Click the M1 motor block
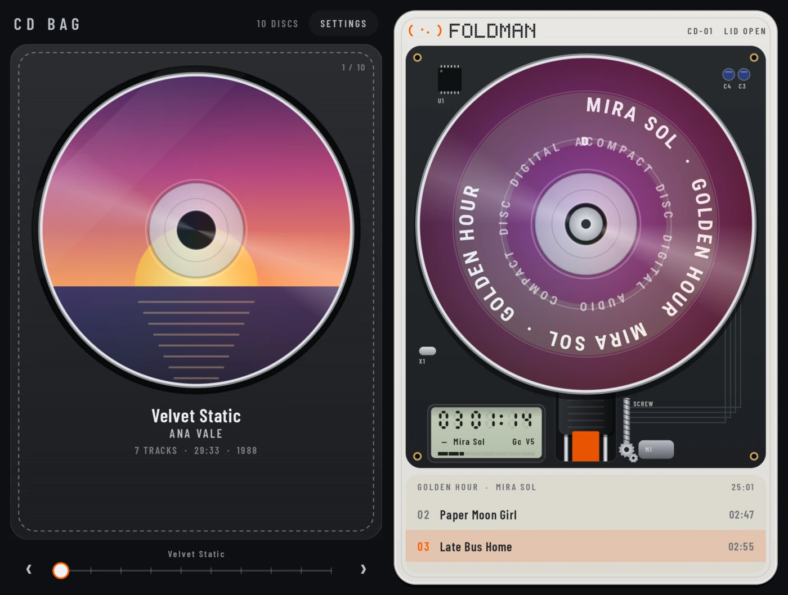Image resolution: width=788 pixels, height=595 pixels. (656, 449)
